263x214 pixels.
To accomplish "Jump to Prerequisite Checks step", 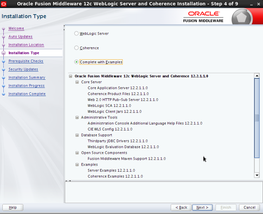I will (x=26, y=61).
